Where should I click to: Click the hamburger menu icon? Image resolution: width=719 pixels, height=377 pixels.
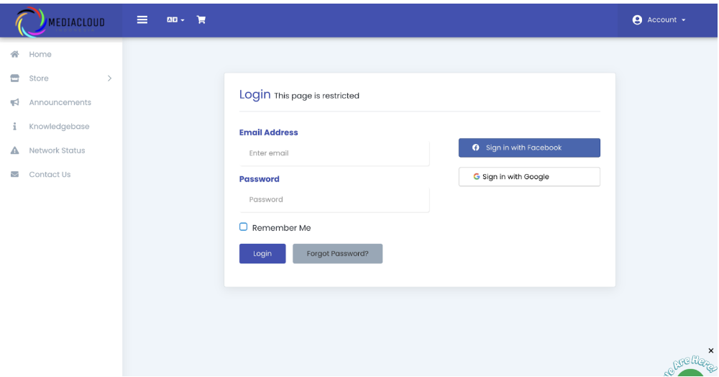click(142, 19)
